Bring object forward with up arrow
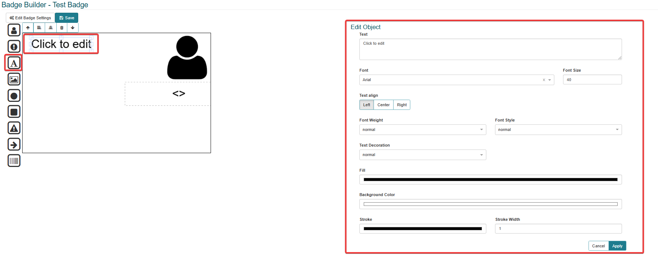The image size is (658, 259). [x=28, y=28]
